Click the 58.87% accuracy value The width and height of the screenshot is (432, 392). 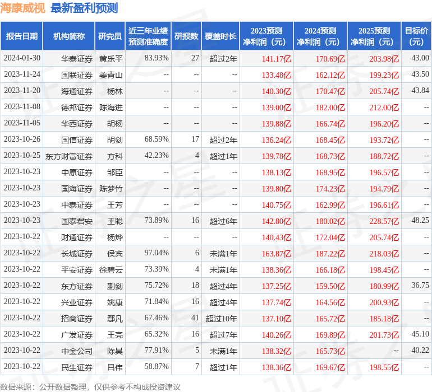157,366
